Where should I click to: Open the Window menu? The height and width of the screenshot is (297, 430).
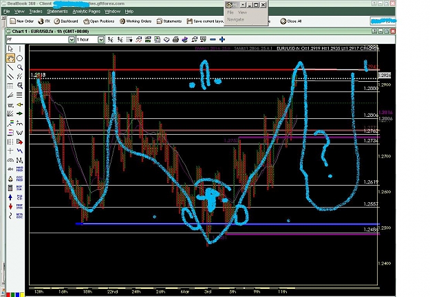[112, 11]
